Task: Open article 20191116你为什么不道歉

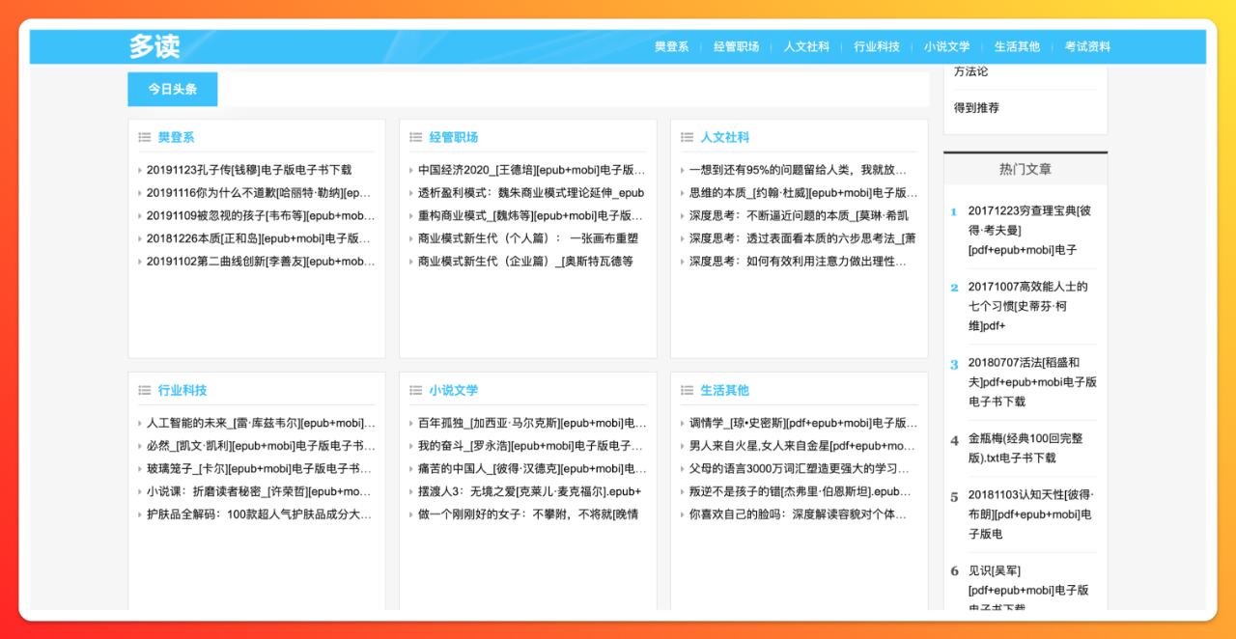Action: 259,193
